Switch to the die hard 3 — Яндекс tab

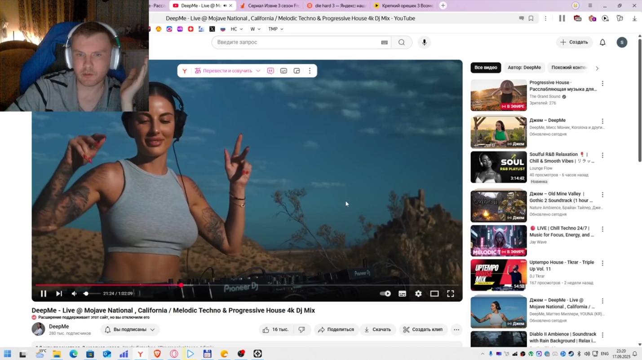coord(336,6)
